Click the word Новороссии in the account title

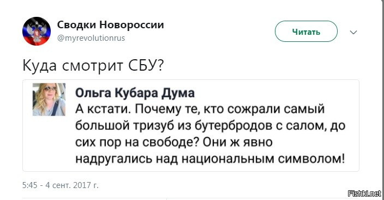(132, 25)
